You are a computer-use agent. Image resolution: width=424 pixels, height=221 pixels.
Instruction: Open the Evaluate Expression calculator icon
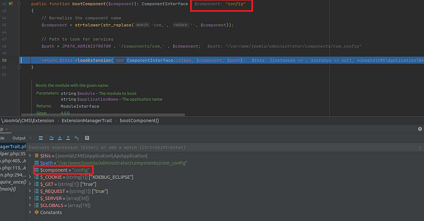tap(87, 137)
